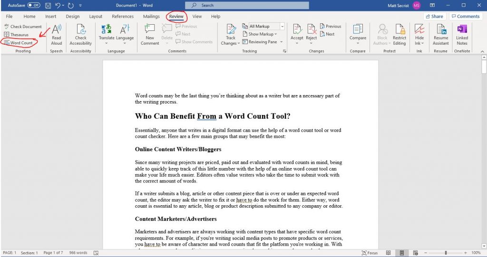
Task: Click the Section: 1 status indicator
Action: click(29, 253)
